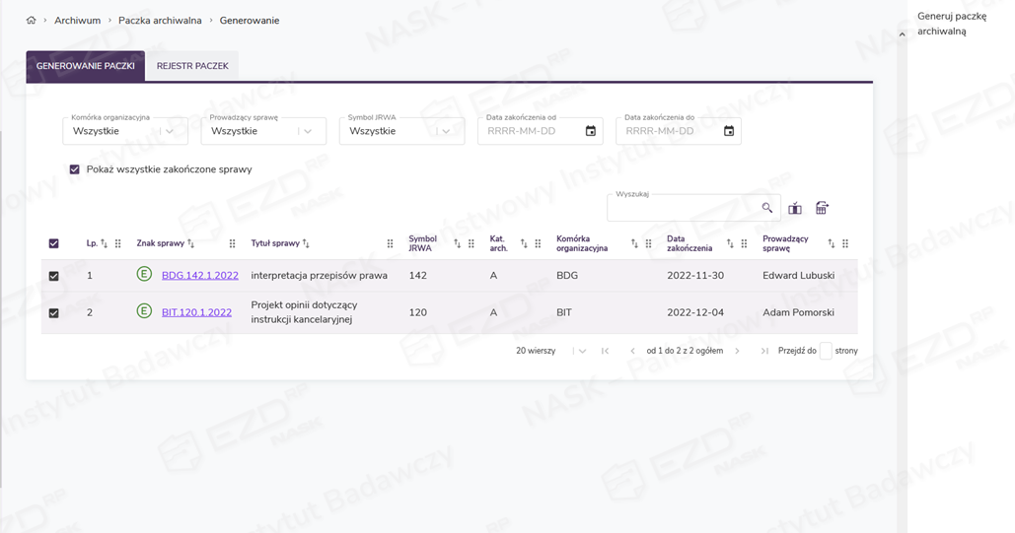Viewport: 1015px width, 533px height.
Task: Switch to Rejestr paczek tab
Action: [x=192, y=66]
